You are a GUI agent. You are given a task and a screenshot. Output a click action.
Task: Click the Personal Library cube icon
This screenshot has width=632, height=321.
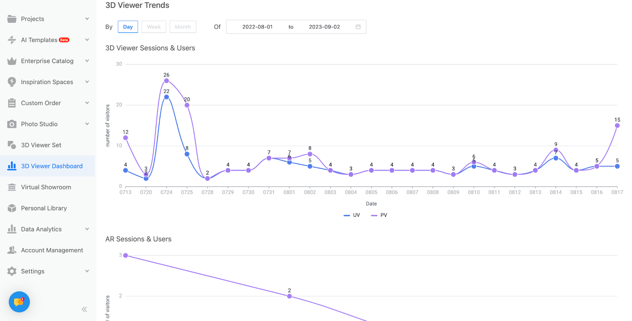coord(12,208)
